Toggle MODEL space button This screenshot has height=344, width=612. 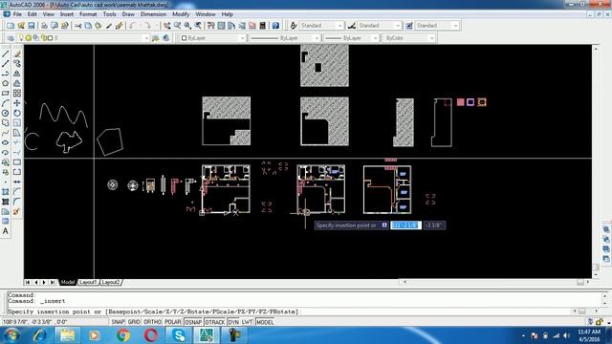(265, 322)
